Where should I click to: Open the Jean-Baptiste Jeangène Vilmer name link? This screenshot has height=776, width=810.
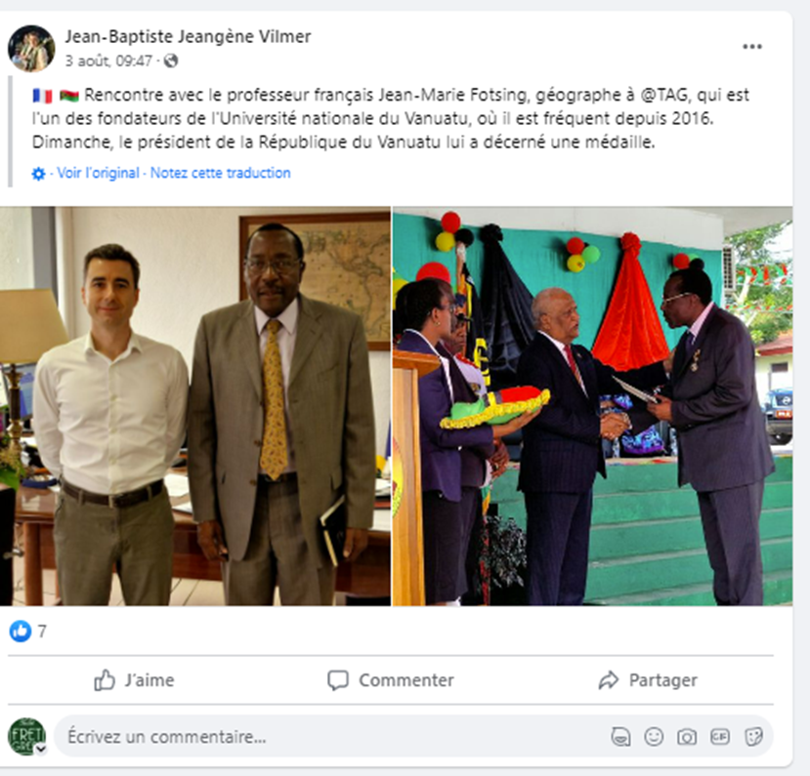coord(188,37)
